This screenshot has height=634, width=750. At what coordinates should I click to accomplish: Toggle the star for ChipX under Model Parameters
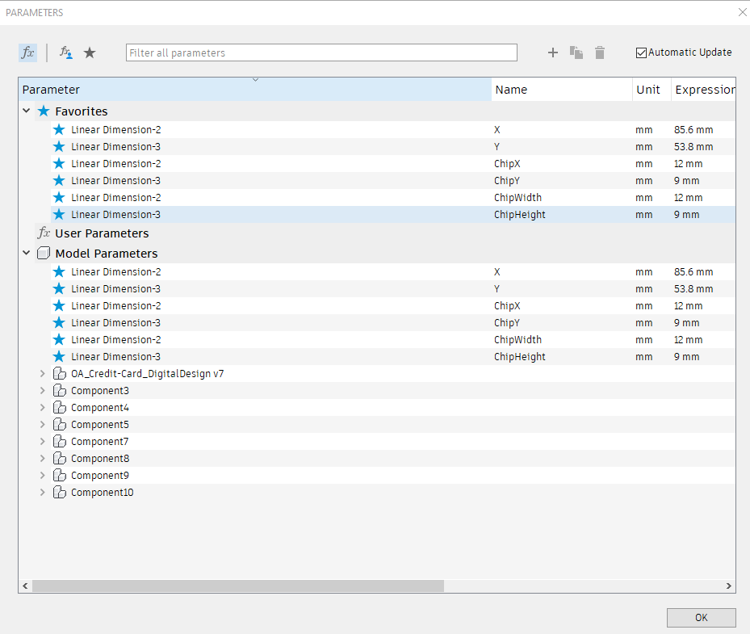[59, 306]
